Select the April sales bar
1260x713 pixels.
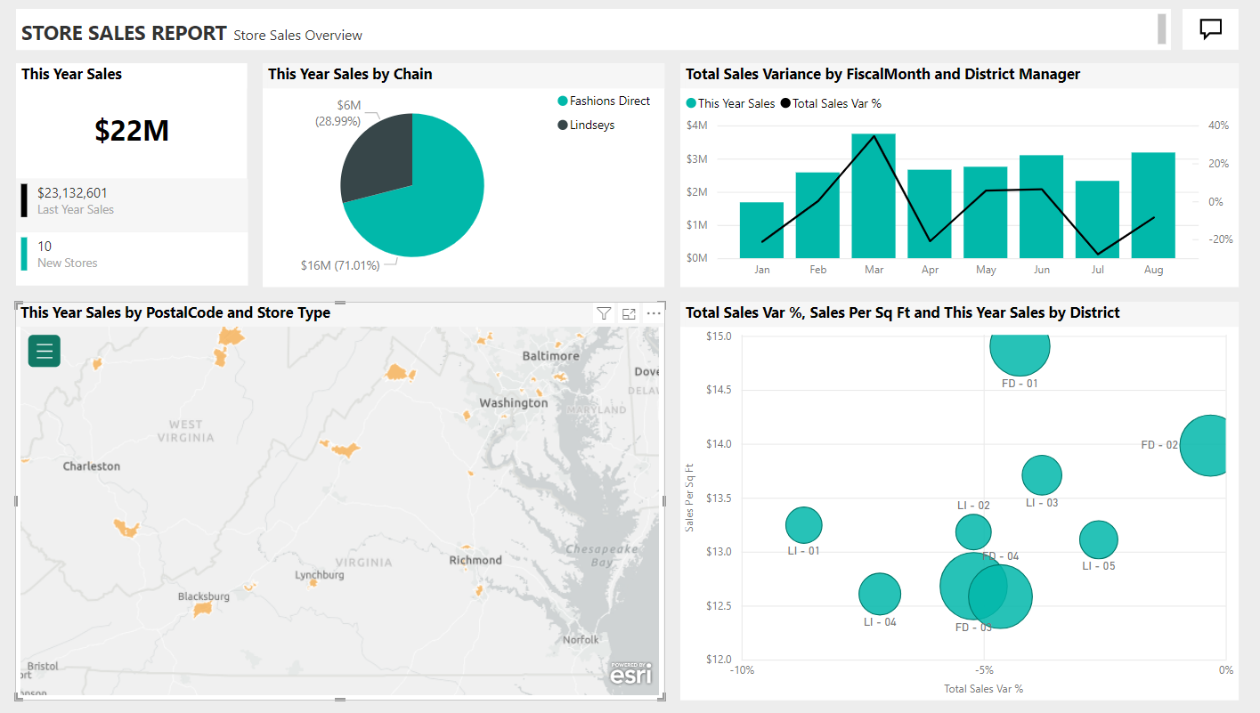tap(930, 214)
